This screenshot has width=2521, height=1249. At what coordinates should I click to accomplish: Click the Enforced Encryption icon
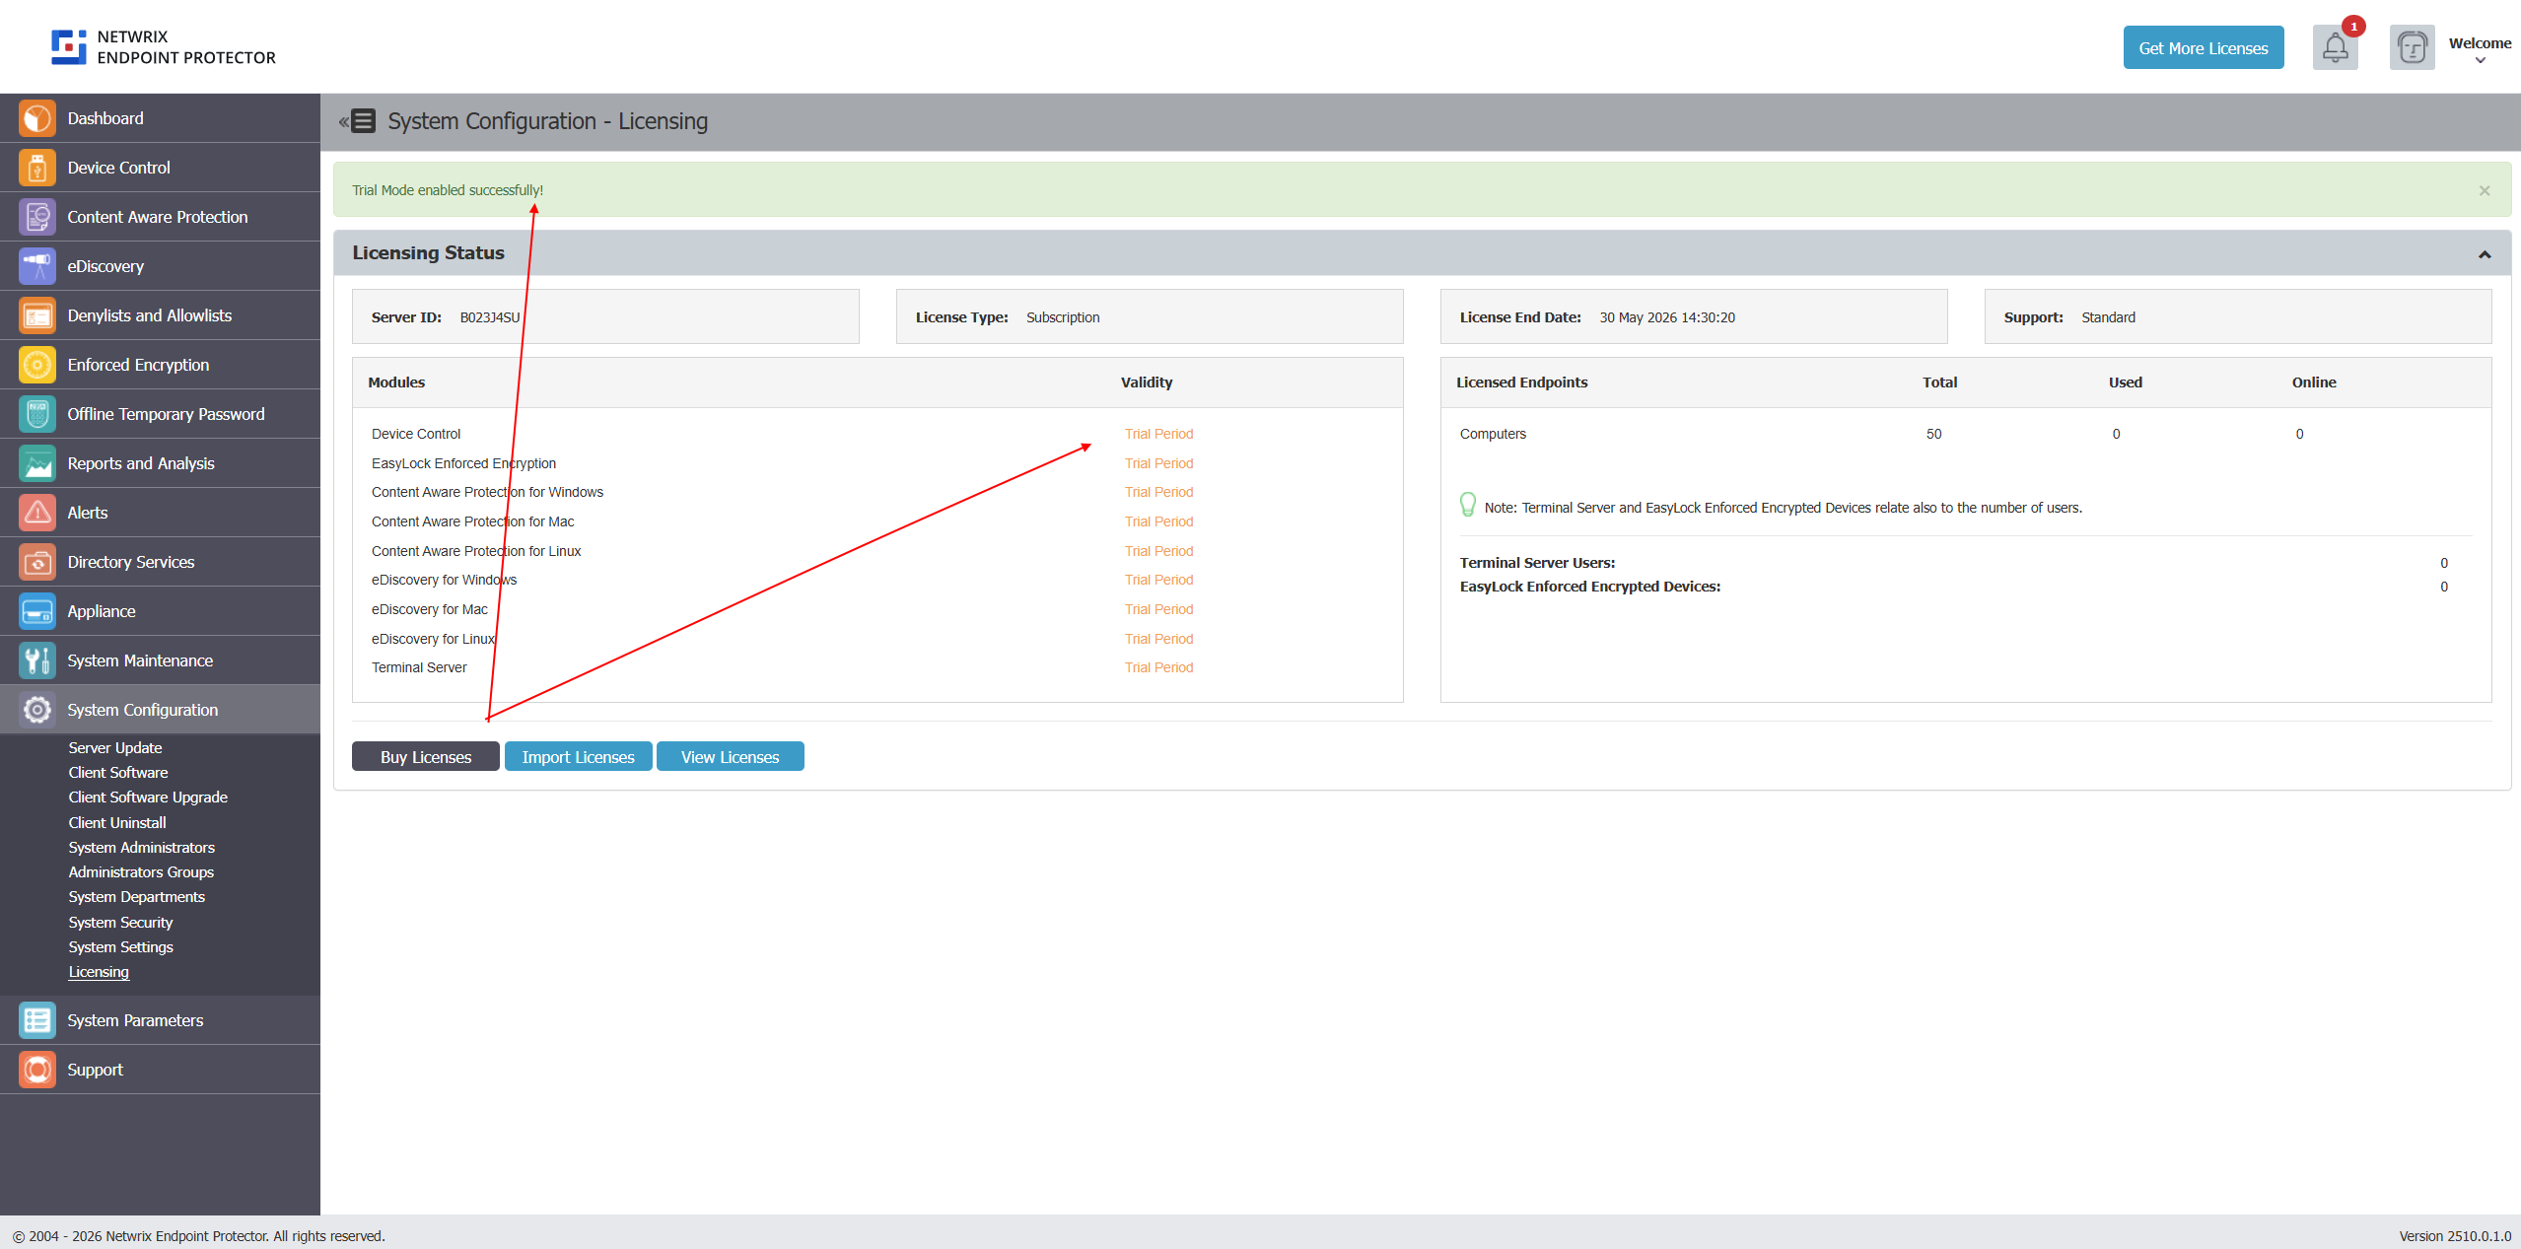point(37,365)
